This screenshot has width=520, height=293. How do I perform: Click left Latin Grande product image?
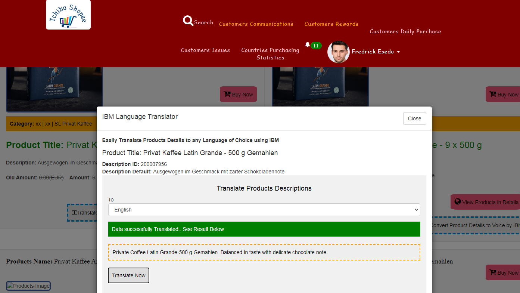[x=55, y=89]
